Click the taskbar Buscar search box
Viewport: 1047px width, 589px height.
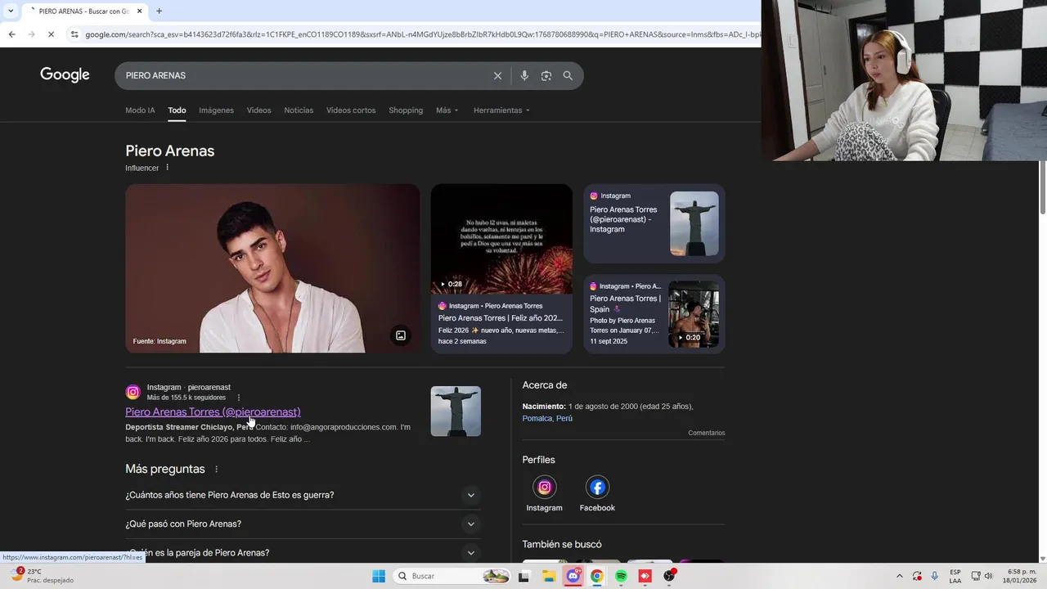(x=452, y=576)
